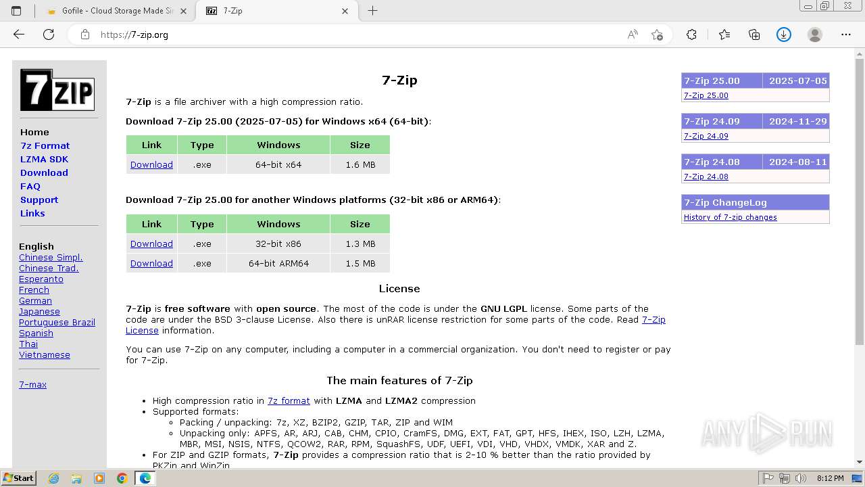The height and width of the screenshot is (487, 865).
Task: Show the Downloads panel icon
Action: 784,34
